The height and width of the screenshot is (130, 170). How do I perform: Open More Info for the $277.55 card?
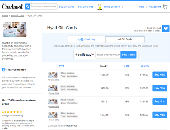click(x=54, y=120)
